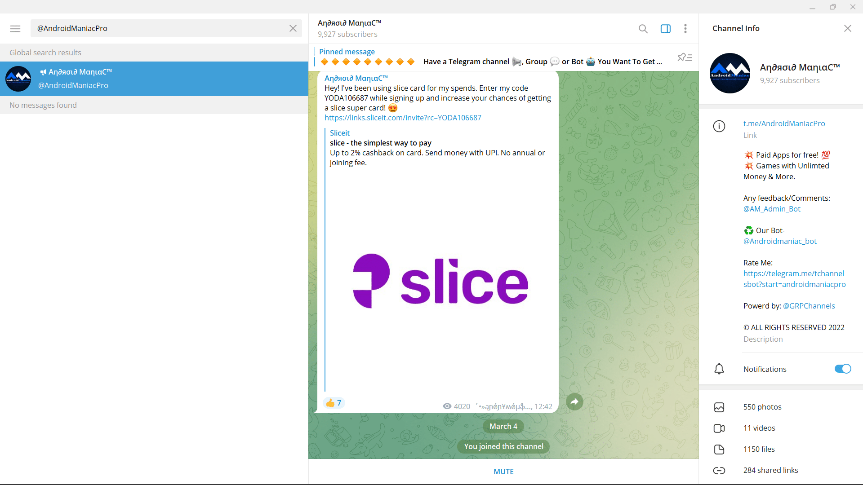Click the channel info panel close icon
Screen dimensions: 863x485
pyautogui.click(x=848, y=28)
